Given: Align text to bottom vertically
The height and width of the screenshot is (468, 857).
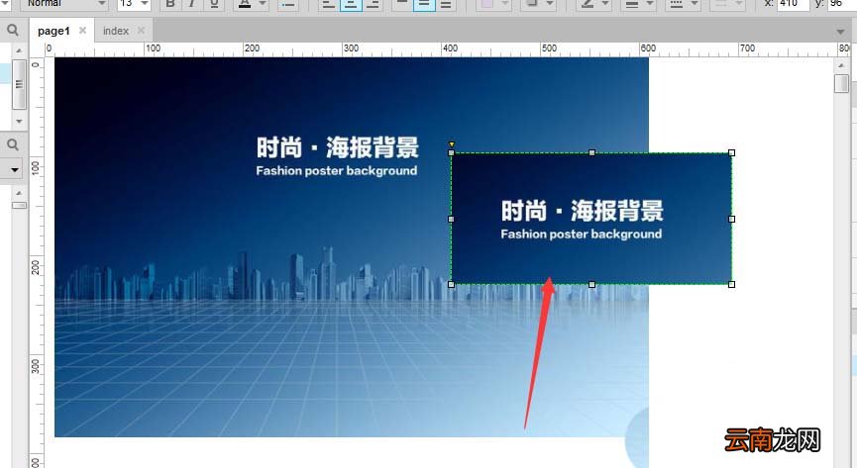Looking at the screenshot, I should pyautogui.click(x=446, y=4).
